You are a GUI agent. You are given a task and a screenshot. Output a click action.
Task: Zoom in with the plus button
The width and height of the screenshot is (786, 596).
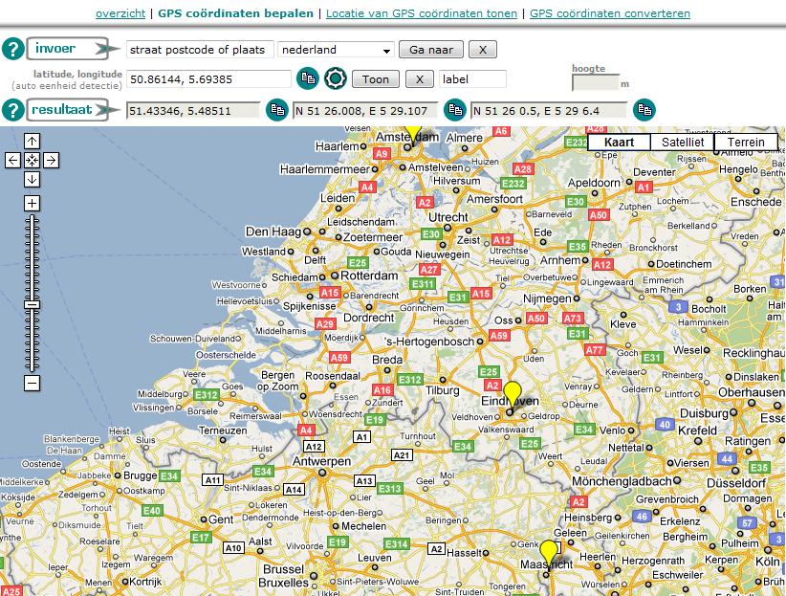32,203
